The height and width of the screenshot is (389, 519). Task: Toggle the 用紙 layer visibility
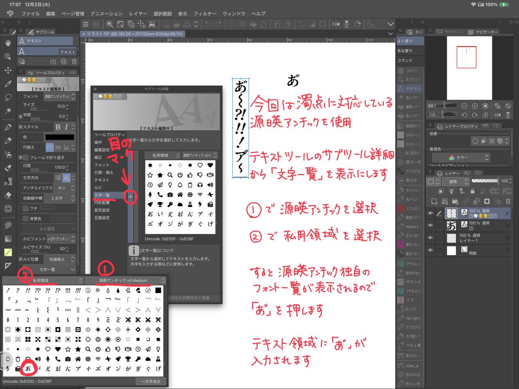[430, 250]
